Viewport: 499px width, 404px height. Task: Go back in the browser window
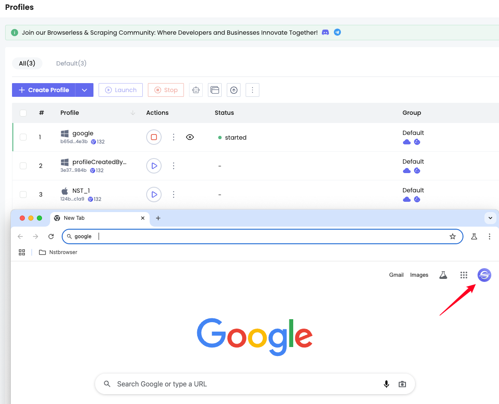tap(21, 236)
